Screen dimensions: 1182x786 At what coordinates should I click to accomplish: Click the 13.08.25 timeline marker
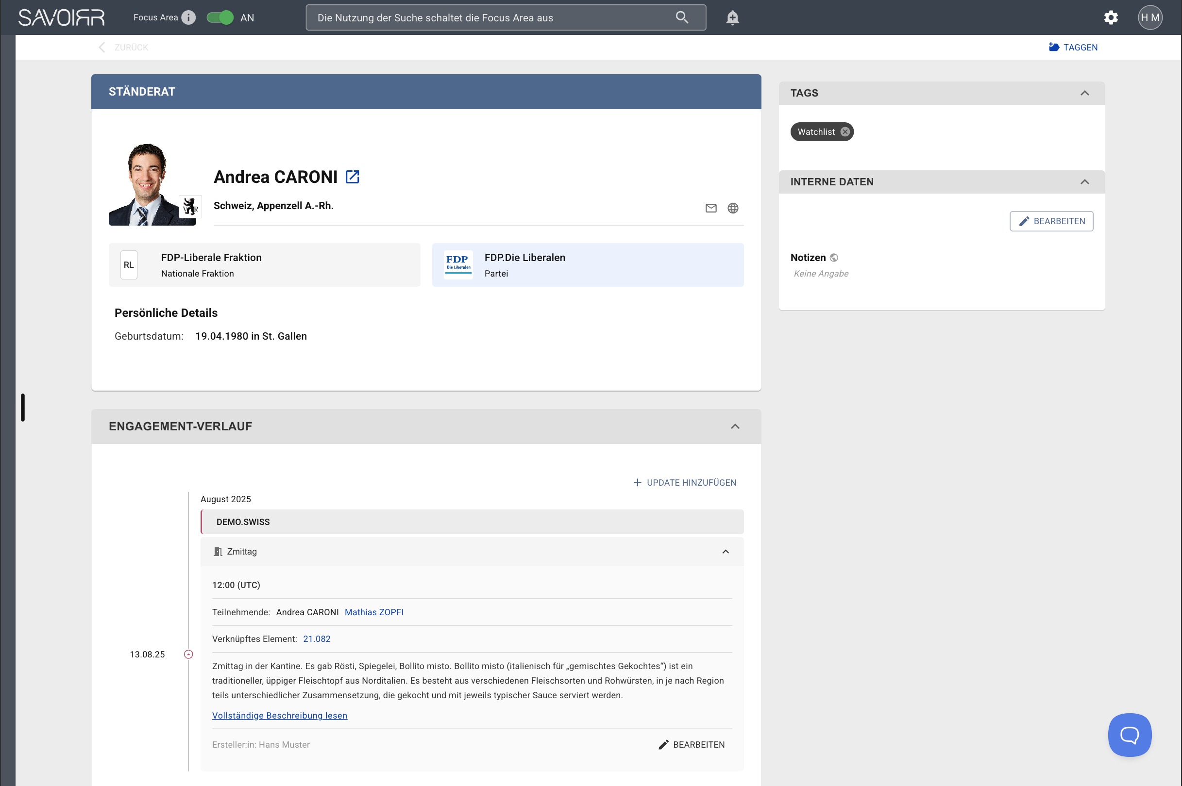pyautogui.click(x=188, y=654)
